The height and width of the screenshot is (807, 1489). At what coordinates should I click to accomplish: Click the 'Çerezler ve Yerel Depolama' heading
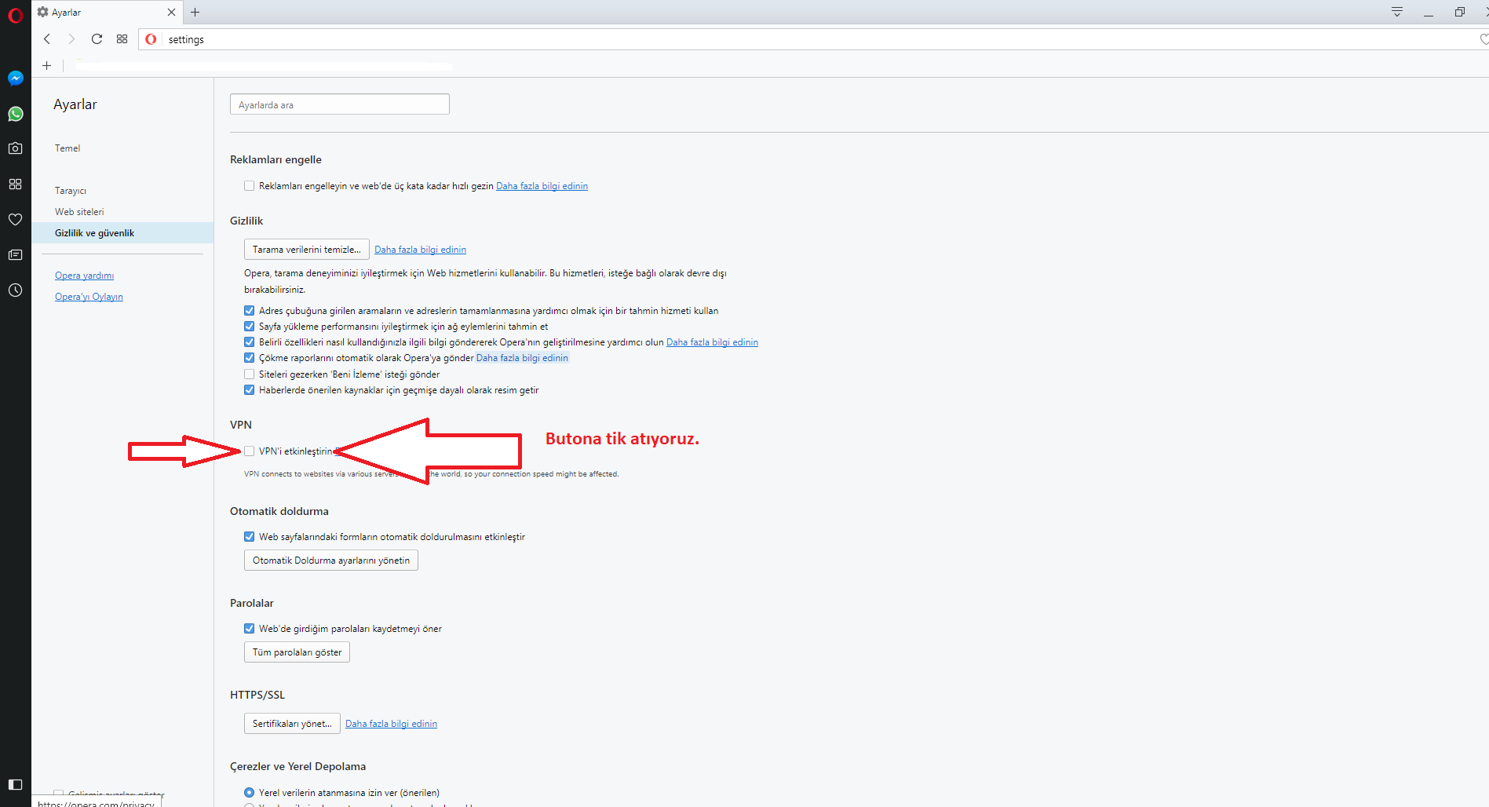pos(297,766)
